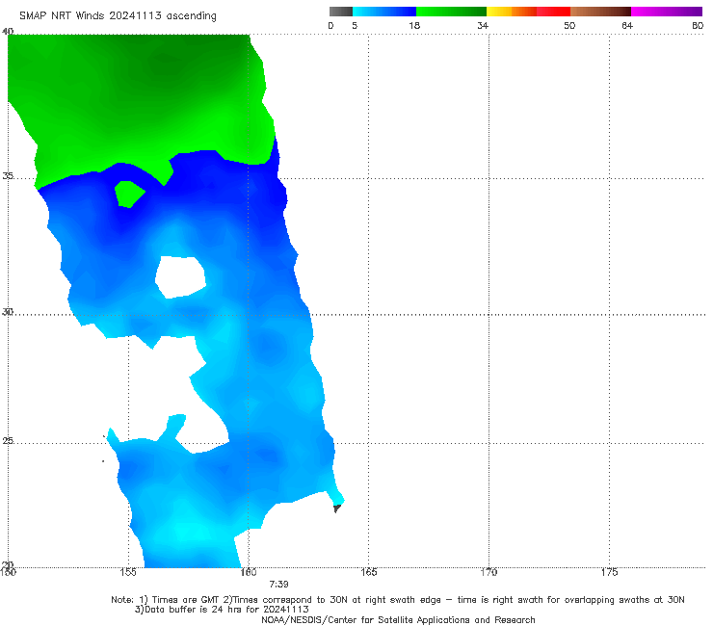713x626 pixels.
Task: Click the note line starting 'Note: 1) Times are GMT'
Action: (x=398, y=600)
